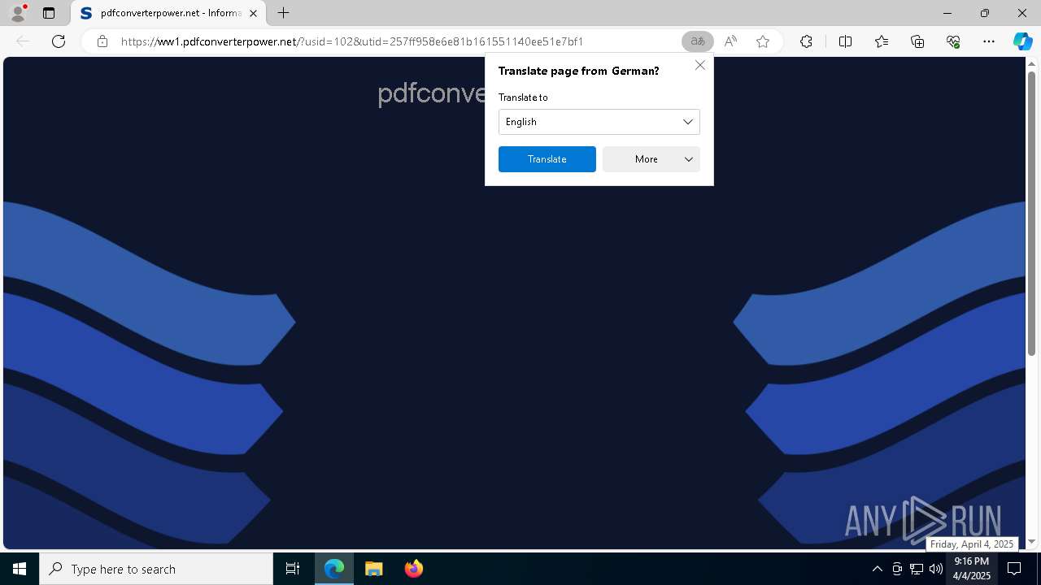Open Microsoft Edge taskbar icon
This screenshot has width=1041, height=585.
tap(334, 569)
